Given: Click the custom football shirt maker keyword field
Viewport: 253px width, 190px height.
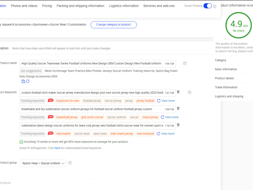Looking at the screenshot, I should [98, 93].
